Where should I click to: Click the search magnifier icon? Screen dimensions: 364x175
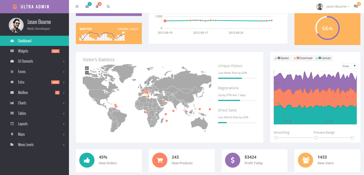(108, 6)
